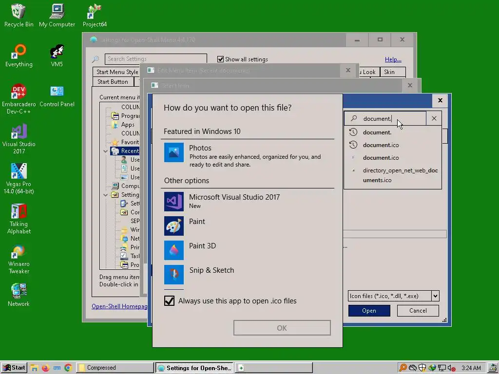Viewport: 499px width, 374px height.
Task: Launch Firefox from taskbar quick launch
Action: (x=45, y=368)
